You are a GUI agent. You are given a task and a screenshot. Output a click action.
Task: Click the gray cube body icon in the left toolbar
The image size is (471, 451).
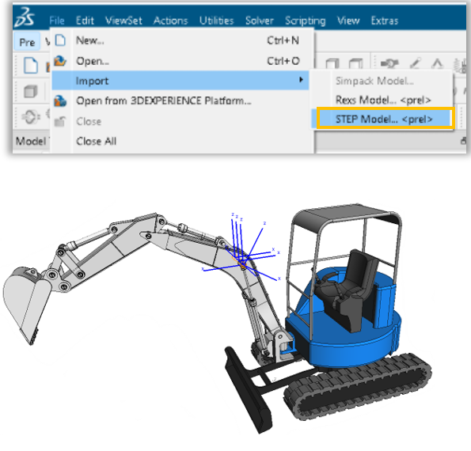[30, 91]
